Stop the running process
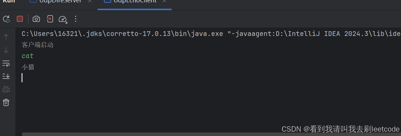 click(20, 19)
